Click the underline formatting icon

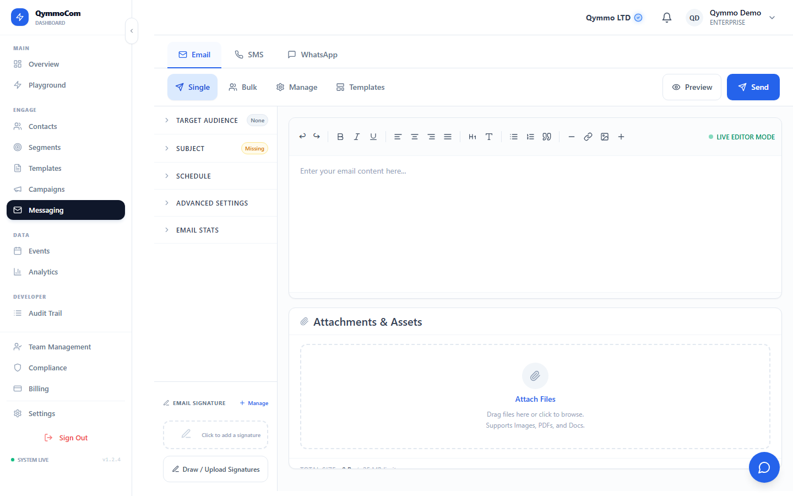click(373, 137)
